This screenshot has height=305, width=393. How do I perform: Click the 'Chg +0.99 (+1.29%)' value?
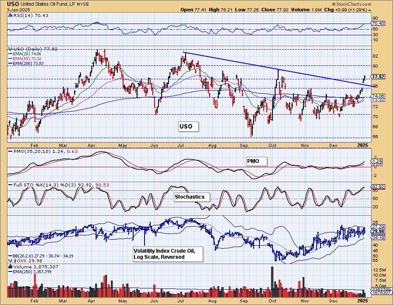click(x=346, y=10)
